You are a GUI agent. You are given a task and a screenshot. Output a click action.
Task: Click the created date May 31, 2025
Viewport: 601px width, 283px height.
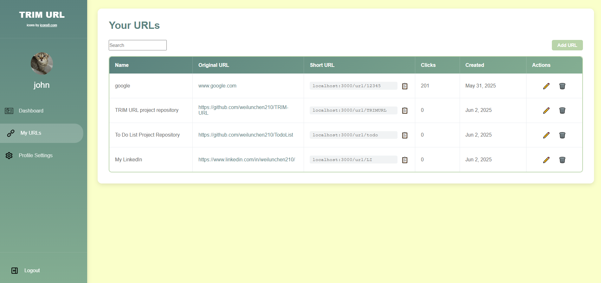(x=481, y=86)
